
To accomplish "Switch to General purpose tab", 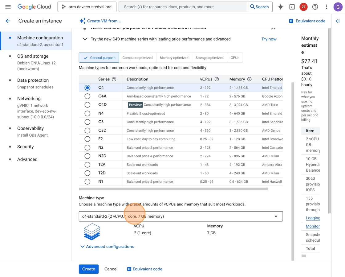I will point(99,58).
